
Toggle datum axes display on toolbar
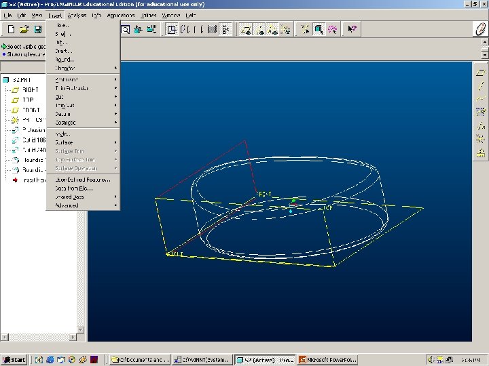(259, 29)
